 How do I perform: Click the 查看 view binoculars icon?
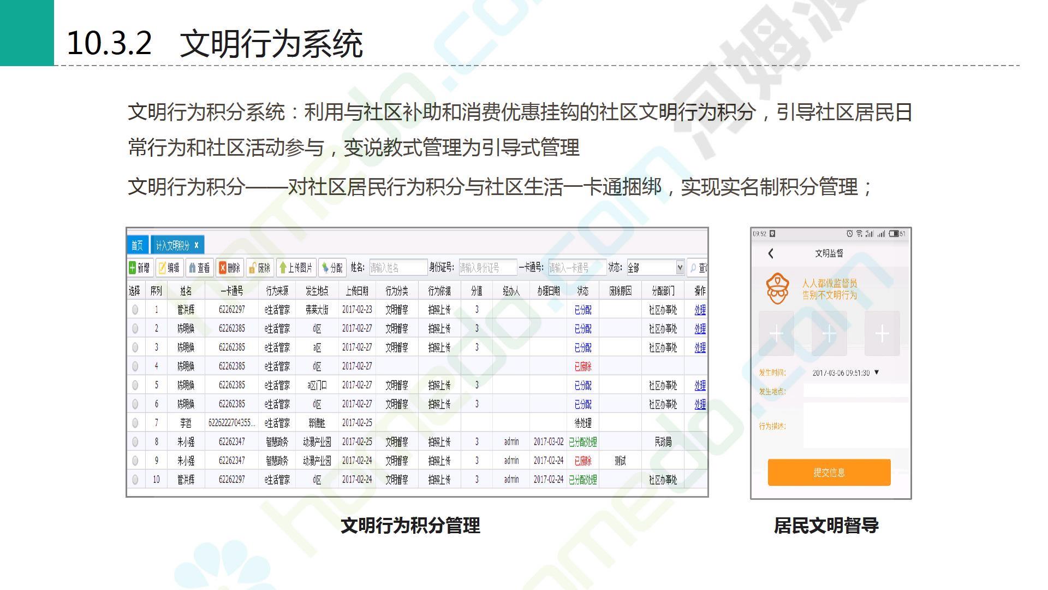coord(192,268)
